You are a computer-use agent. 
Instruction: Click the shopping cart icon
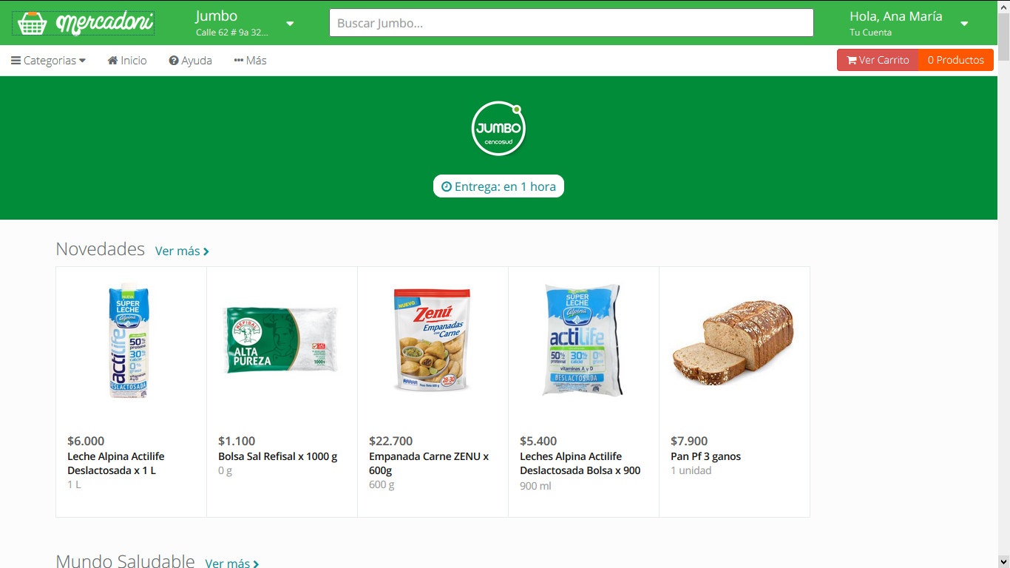point(852,61)
